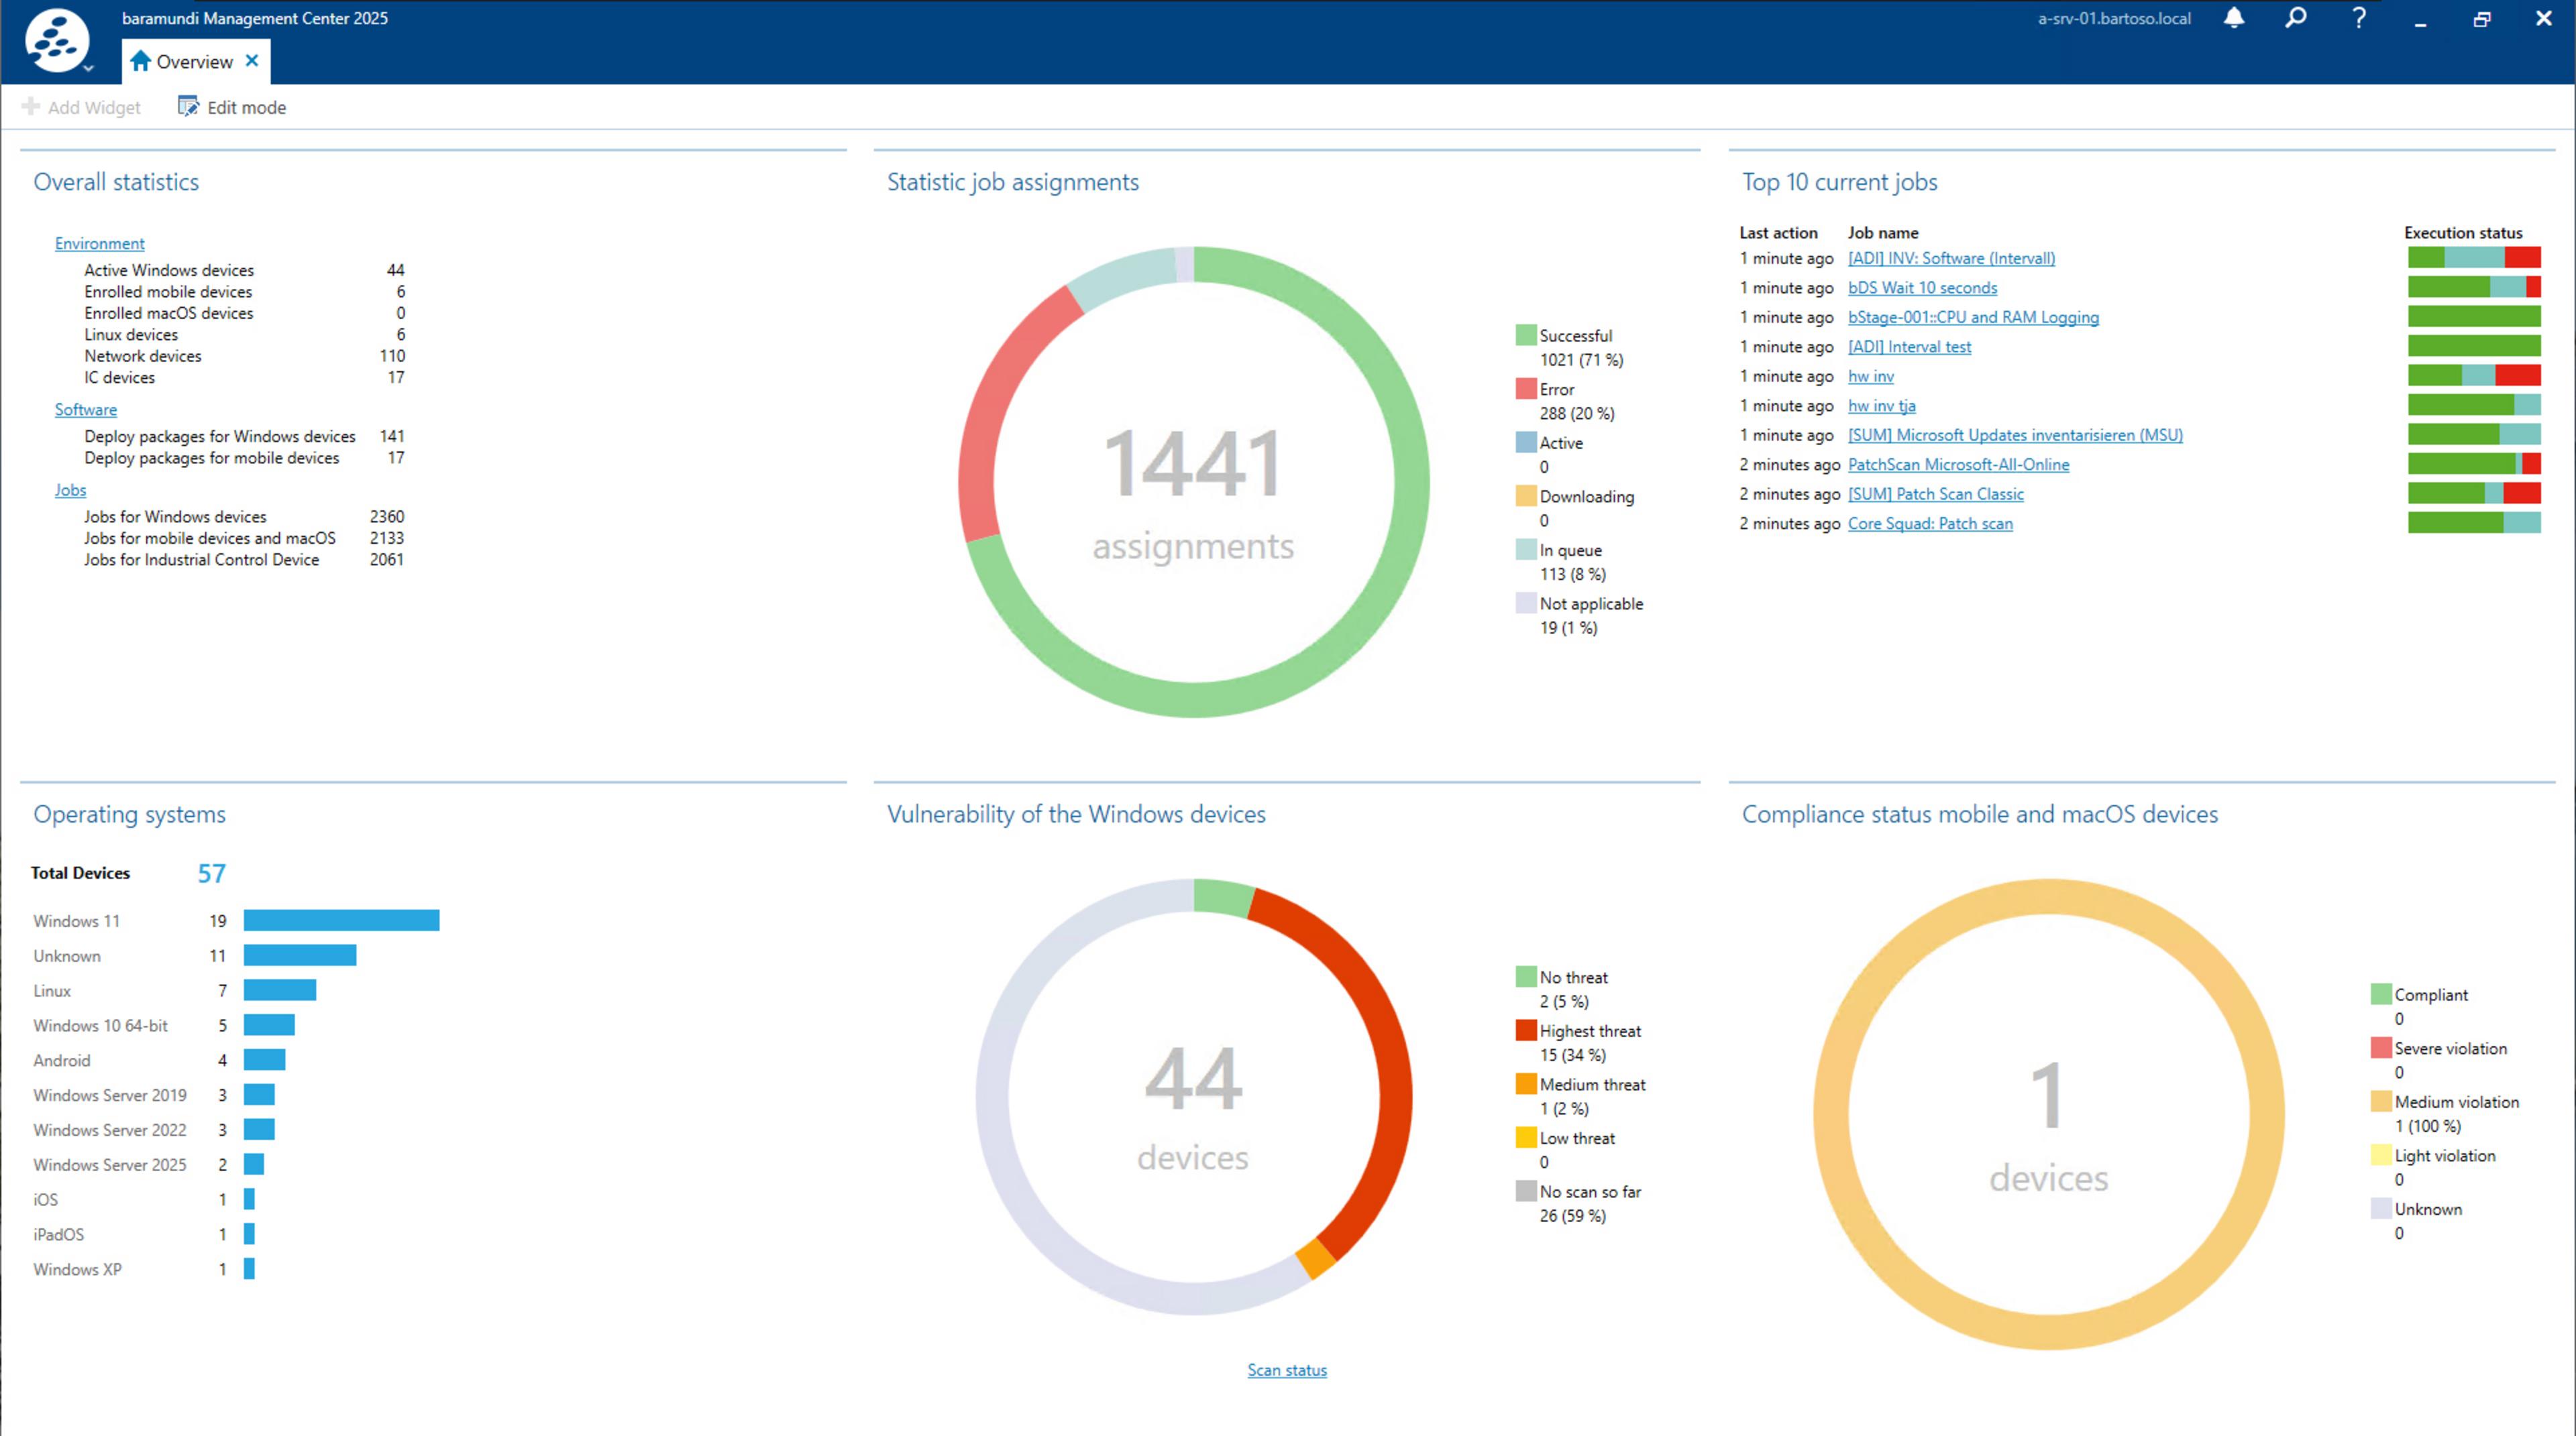Viewport: 2576px width, 1436px height.
Task: Open the bDS Wait 10 seconds job
Action: pos(1922,288)
